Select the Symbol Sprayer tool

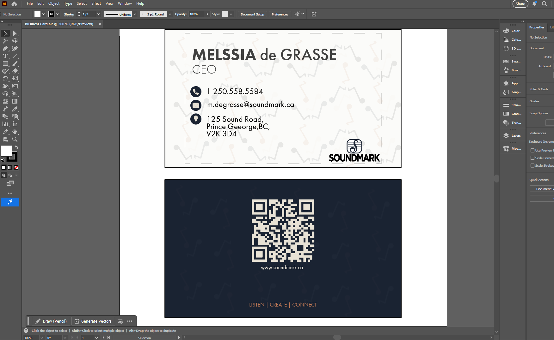coord(15,116)
